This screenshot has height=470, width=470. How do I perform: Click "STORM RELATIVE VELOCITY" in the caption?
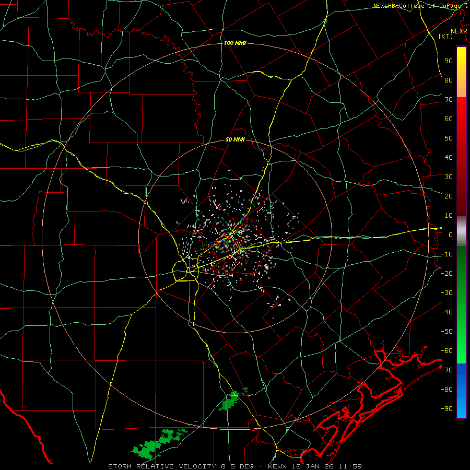(x=163, y=466)
